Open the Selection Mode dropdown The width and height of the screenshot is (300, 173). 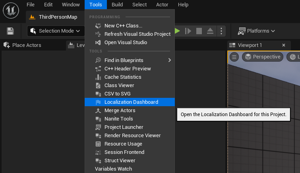[x=55, y=31]
